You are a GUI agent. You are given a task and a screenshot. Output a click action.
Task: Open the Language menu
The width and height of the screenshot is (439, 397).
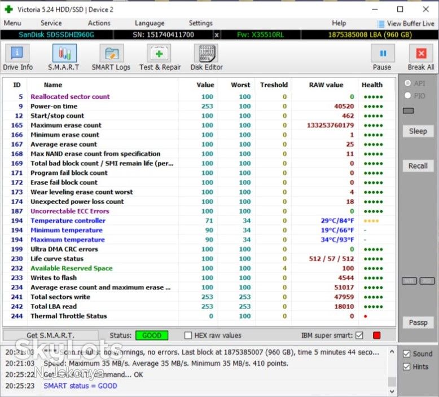coord(150,23)
